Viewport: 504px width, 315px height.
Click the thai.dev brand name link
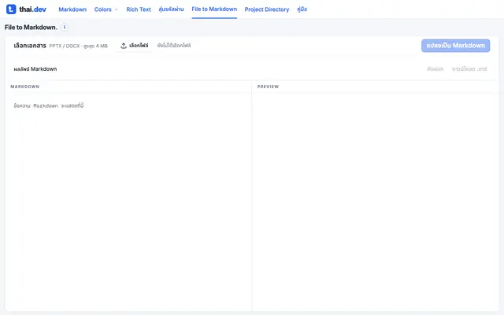click(33, 9)
